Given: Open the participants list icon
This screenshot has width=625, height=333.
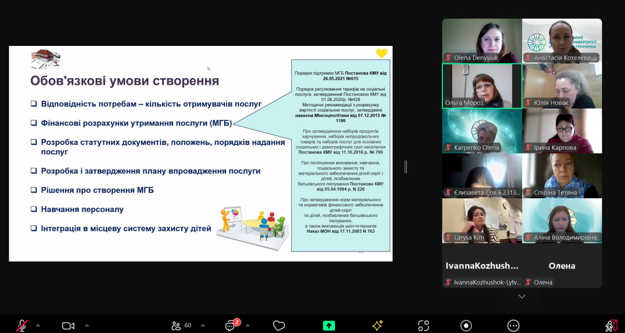Looking at the screenshot, I should (x=176, y=326).
